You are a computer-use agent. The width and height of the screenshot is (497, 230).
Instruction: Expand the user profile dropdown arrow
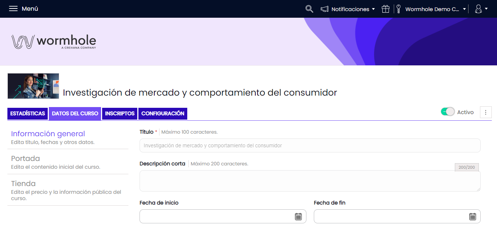[x=486, y=9]
